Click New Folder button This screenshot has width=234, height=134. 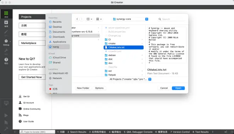83,88
